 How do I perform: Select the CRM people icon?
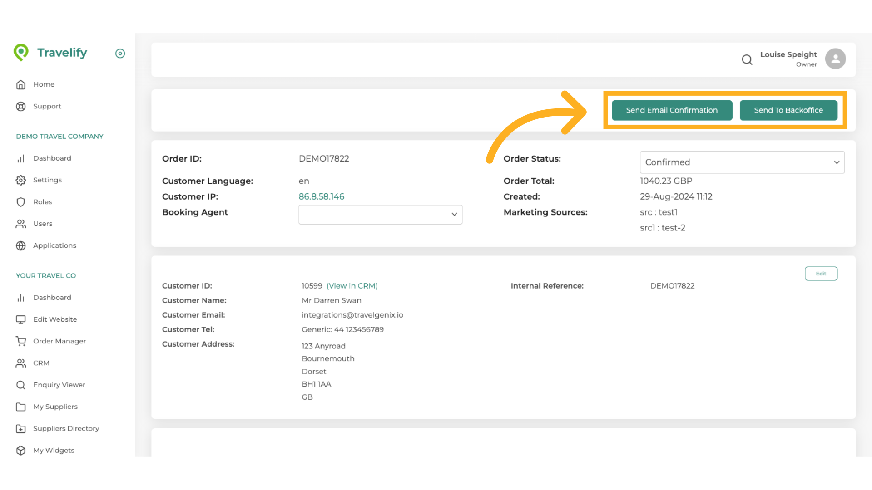point(21,363)
